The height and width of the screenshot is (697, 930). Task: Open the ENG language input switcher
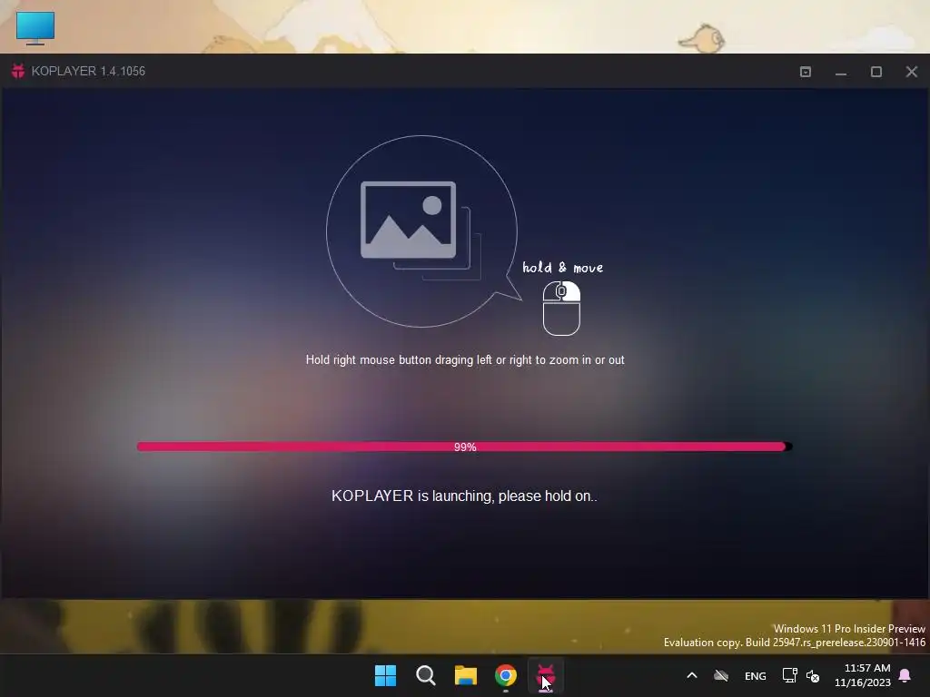(755, 676)
